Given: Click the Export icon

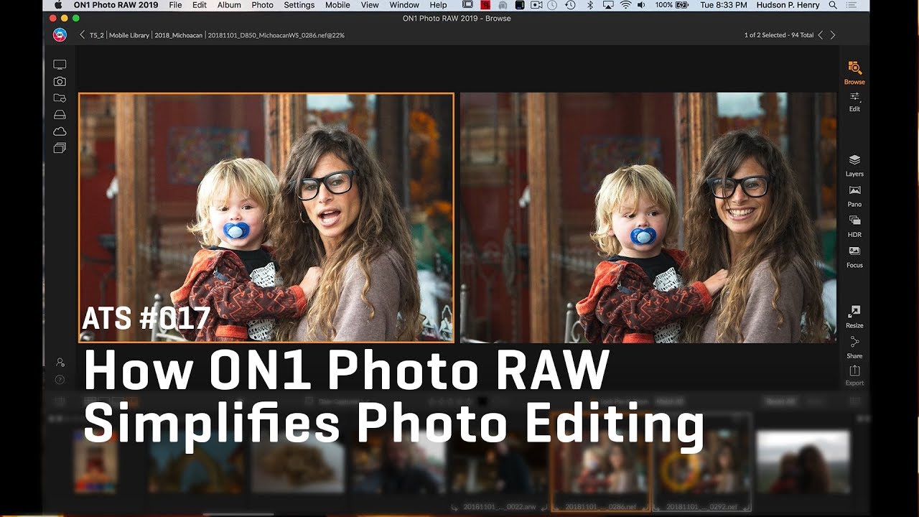Looking at the screenshot, I should pyautogui.click(x=854, y=375).
